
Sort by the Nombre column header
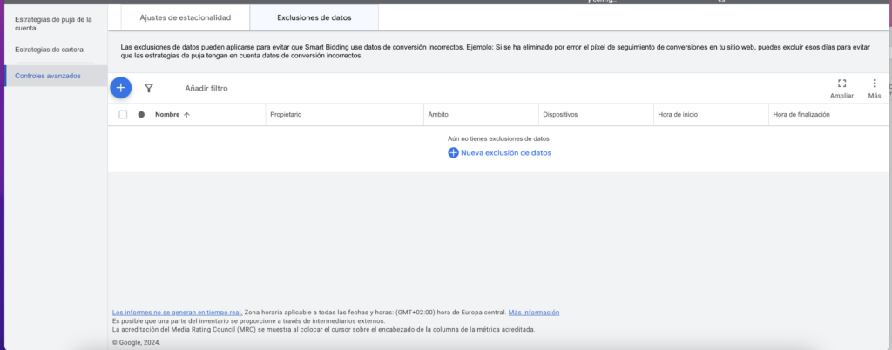tap(167, 115)
